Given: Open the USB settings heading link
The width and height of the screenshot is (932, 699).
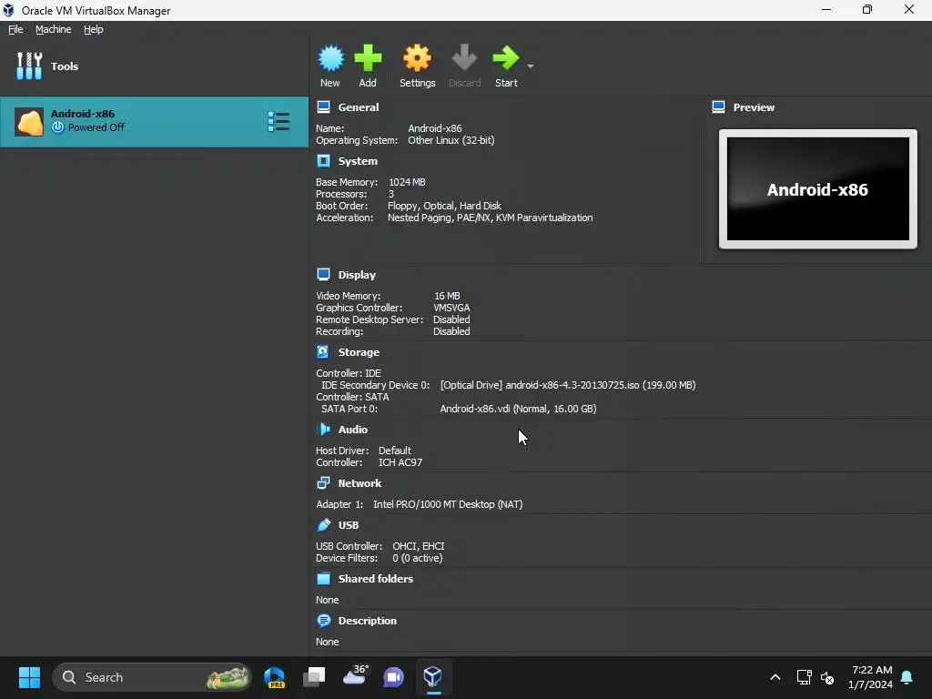Looking at the screenshot, I should pos(349,525).
